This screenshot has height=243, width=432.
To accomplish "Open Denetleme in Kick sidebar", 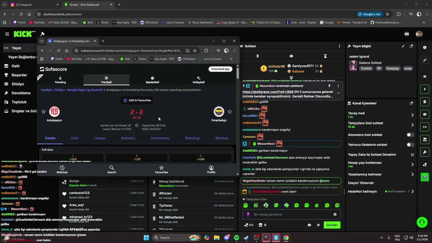I will pos(21,93).
